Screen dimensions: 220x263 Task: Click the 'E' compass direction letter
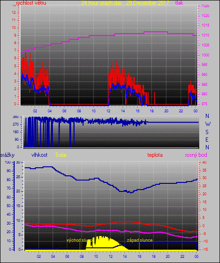tap(207, 140)
